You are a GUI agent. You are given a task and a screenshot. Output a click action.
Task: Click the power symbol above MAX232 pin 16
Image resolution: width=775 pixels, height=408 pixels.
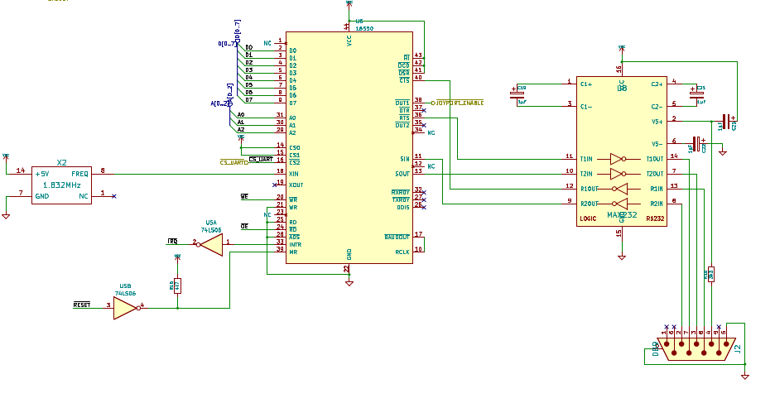coord(622,48)
